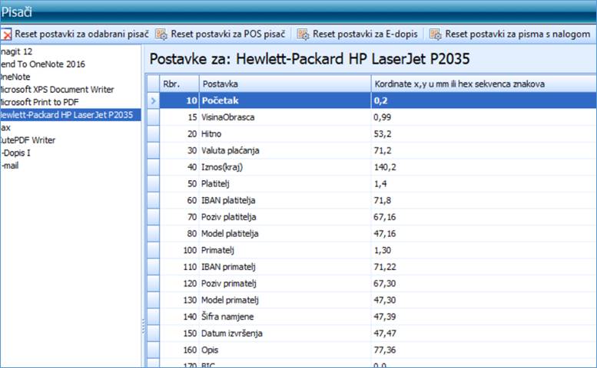Click 'Reset postavki za odabrani pisač' label
Viewport: 597px width, 368px height.
(x=81, y=34)
